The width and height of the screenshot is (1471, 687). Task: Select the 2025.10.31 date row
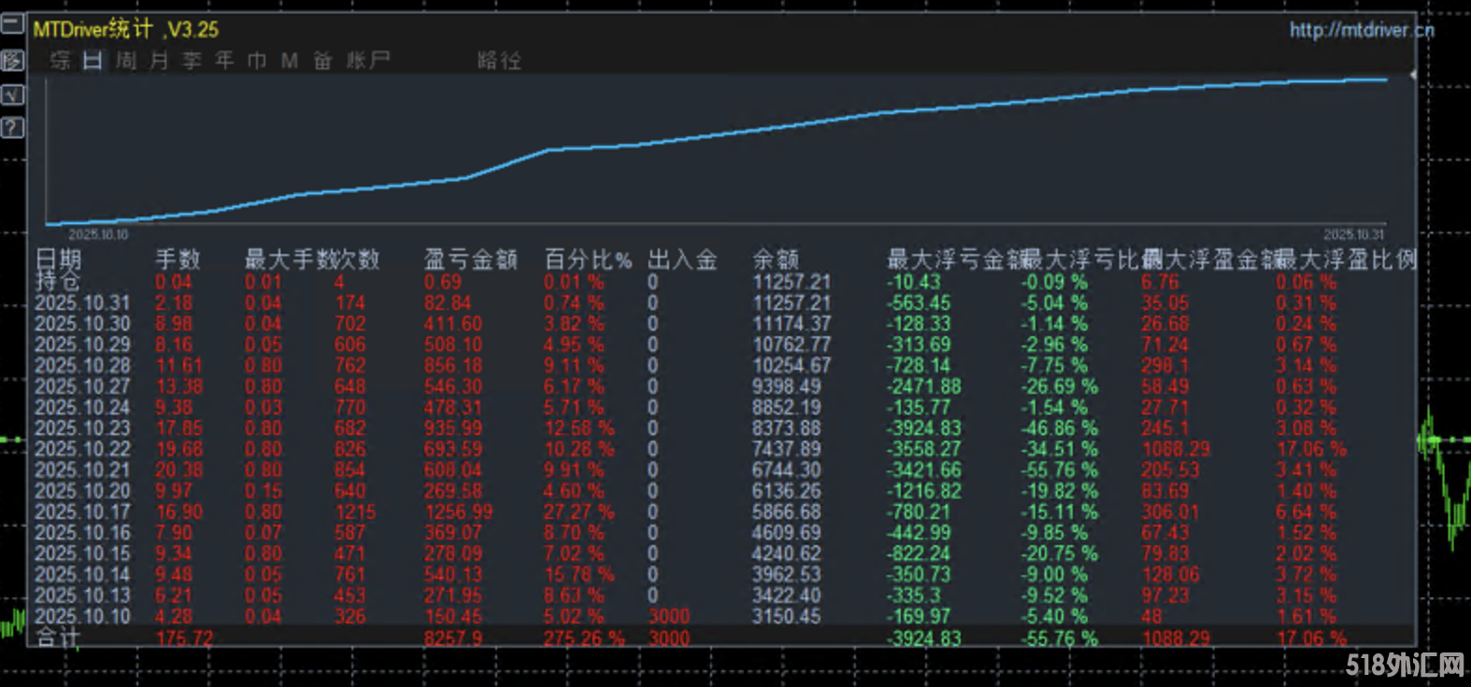(82, 302)
